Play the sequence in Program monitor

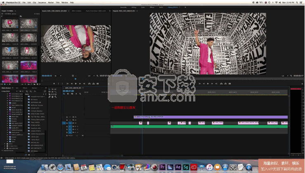[x=208, y=84]
